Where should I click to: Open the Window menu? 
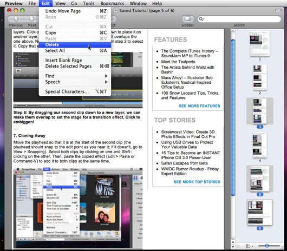pos(138,3)
